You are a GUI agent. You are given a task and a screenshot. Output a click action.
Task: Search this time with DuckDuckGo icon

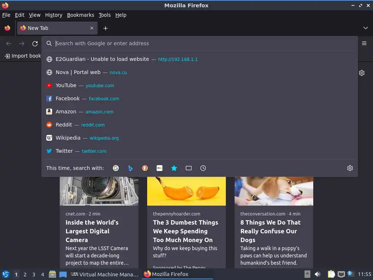(145, 168)
